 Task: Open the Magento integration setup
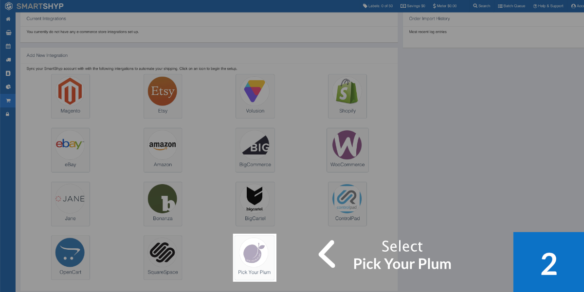coord(71,96)
